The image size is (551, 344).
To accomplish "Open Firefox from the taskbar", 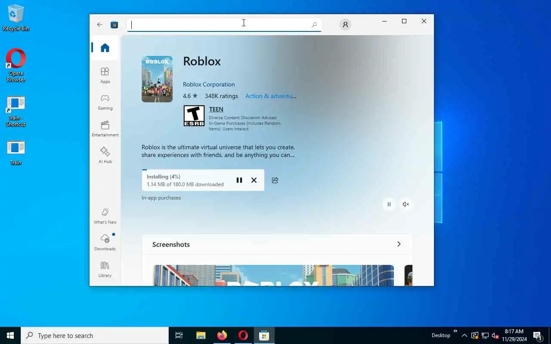I will (x=222, y=335).
